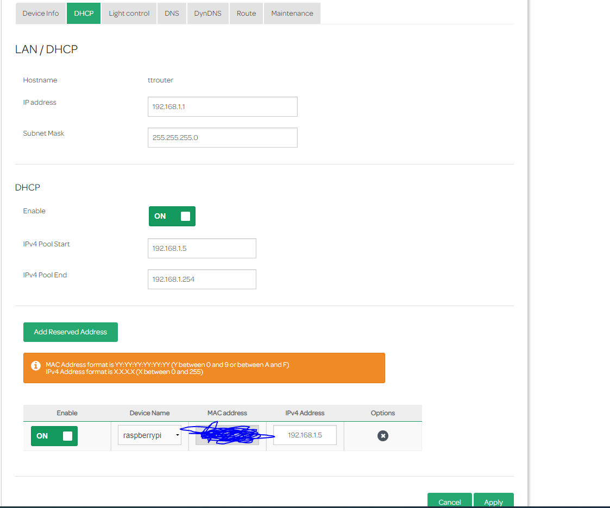Open the Light control tab

129,14
